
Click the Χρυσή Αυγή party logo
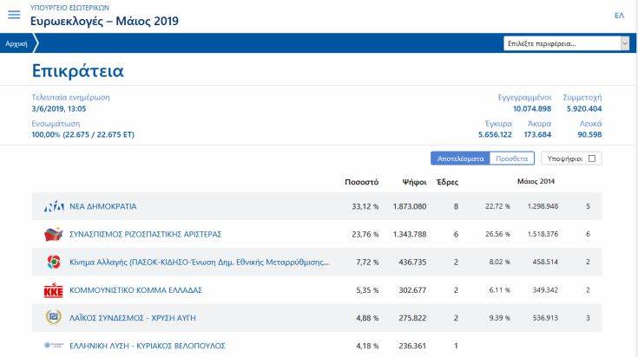(x=54, y=317)
